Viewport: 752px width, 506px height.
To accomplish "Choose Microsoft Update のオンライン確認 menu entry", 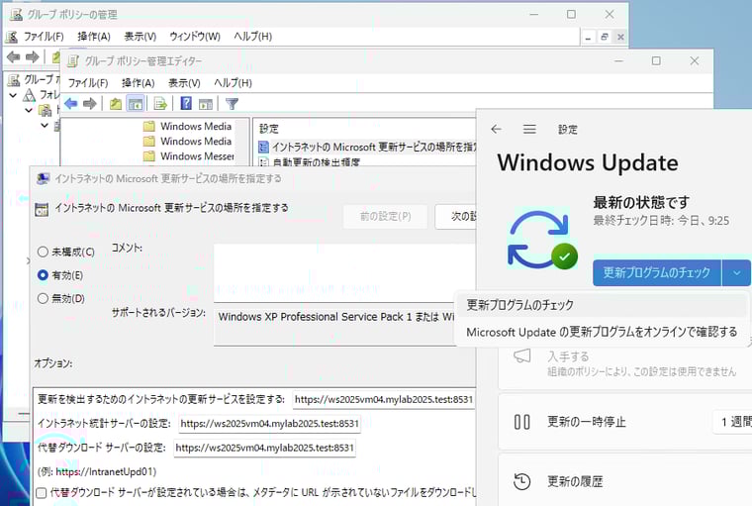I will click(x=602, y=332).
